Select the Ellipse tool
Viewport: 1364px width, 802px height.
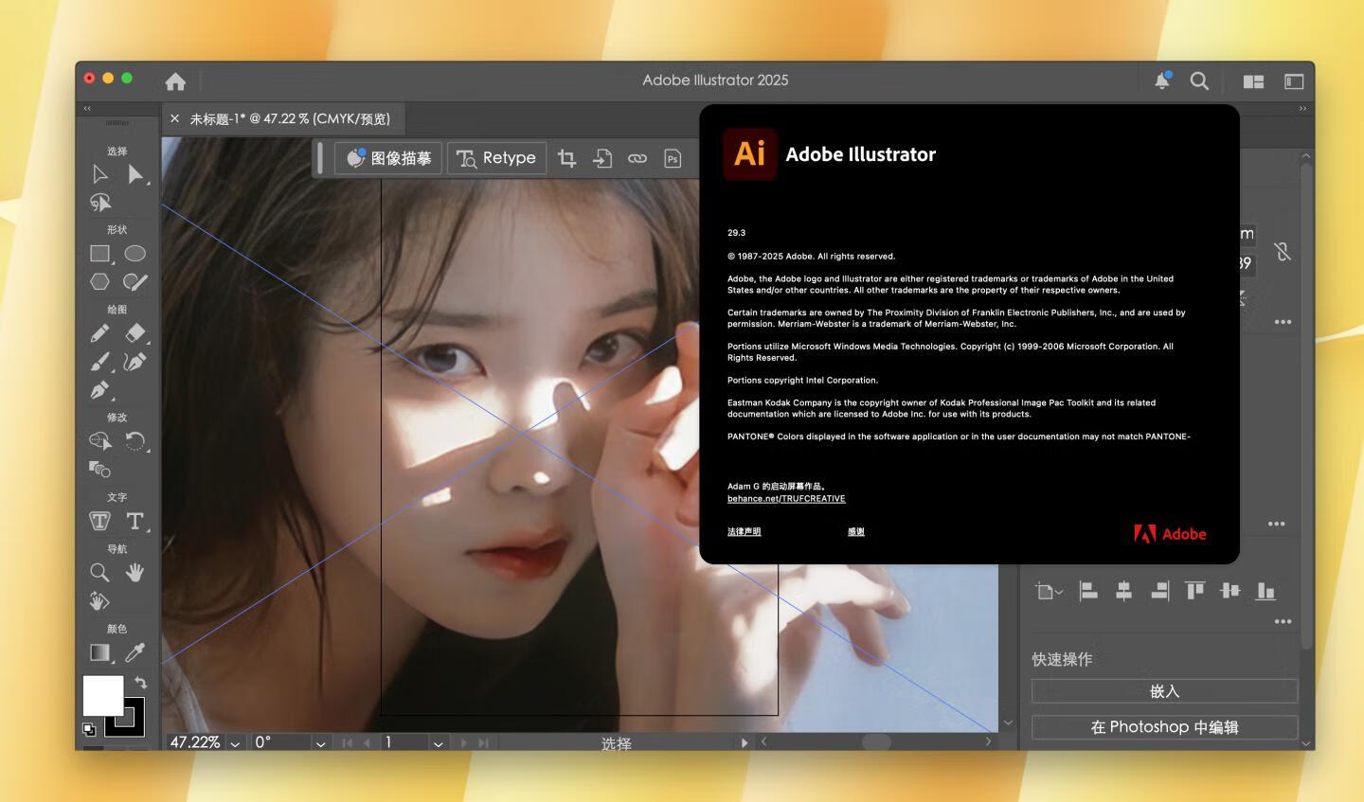pyautogui.click(x=135, y=254)
